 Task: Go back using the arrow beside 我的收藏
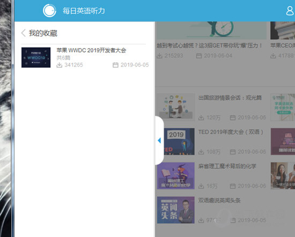tap(23, 33)
